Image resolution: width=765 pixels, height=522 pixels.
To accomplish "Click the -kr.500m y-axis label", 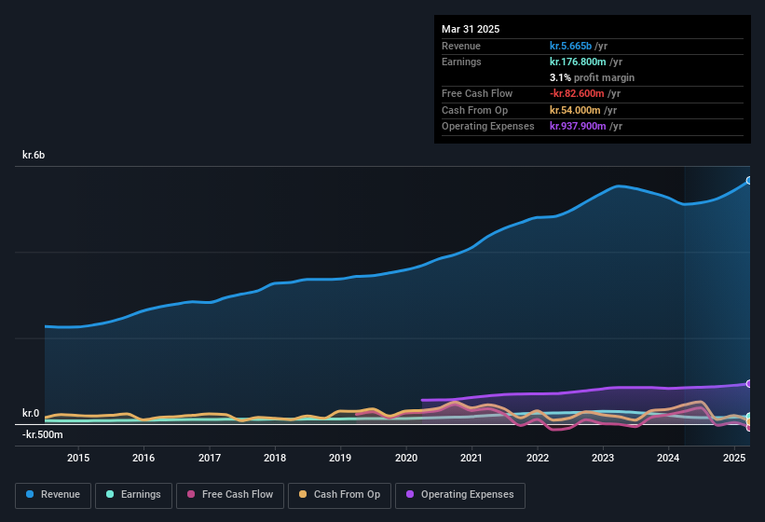I will [43, 434].
